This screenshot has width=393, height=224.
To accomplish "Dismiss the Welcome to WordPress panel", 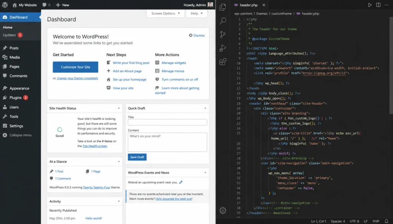I will (197, 35).
